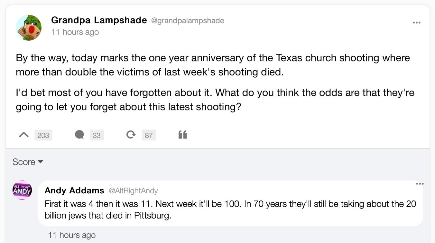The width and height of the screenshot is (435, 243).
Task: Click the 87 reposts count
Action: pyautogui.click(x=149, y=135)
